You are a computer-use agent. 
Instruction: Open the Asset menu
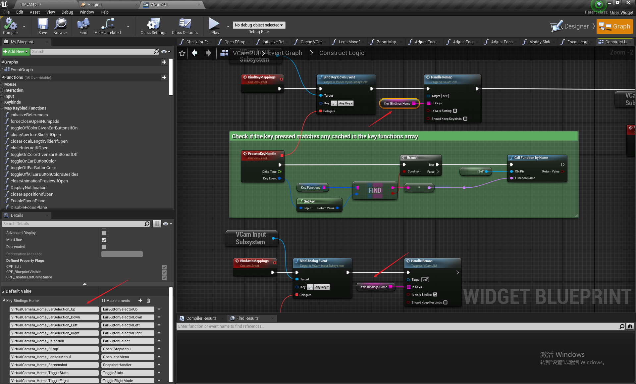click(x=35, y=12)
